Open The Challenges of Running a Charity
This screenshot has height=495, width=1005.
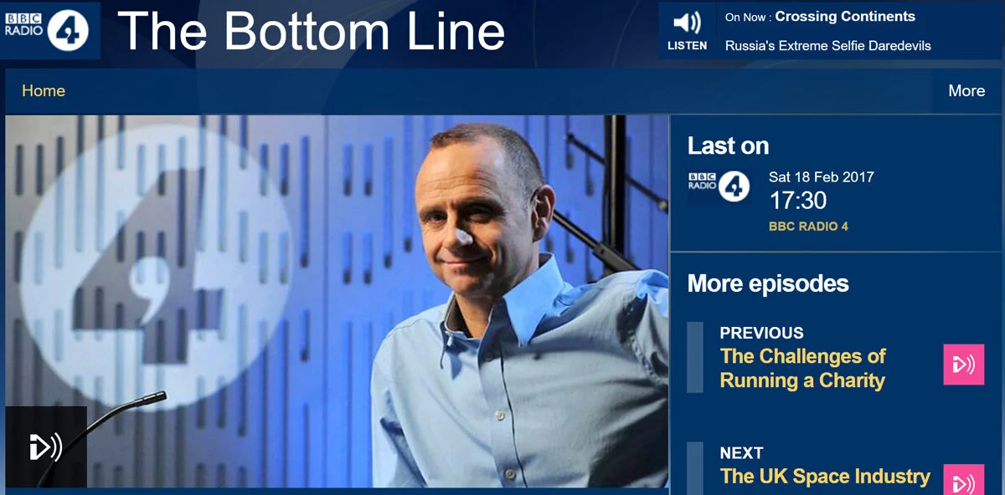coord(803,368)
